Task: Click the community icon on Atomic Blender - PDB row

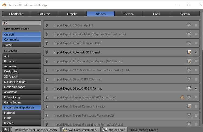Action: (x=189, y=43)
